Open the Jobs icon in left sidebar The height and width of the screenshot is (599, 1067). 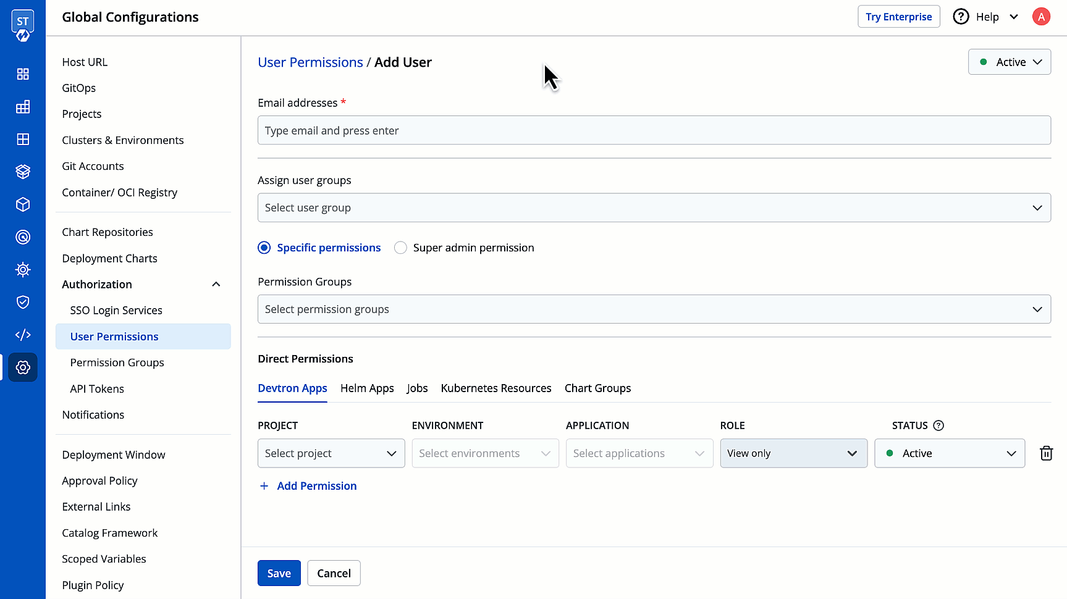[x=23, y=107]
